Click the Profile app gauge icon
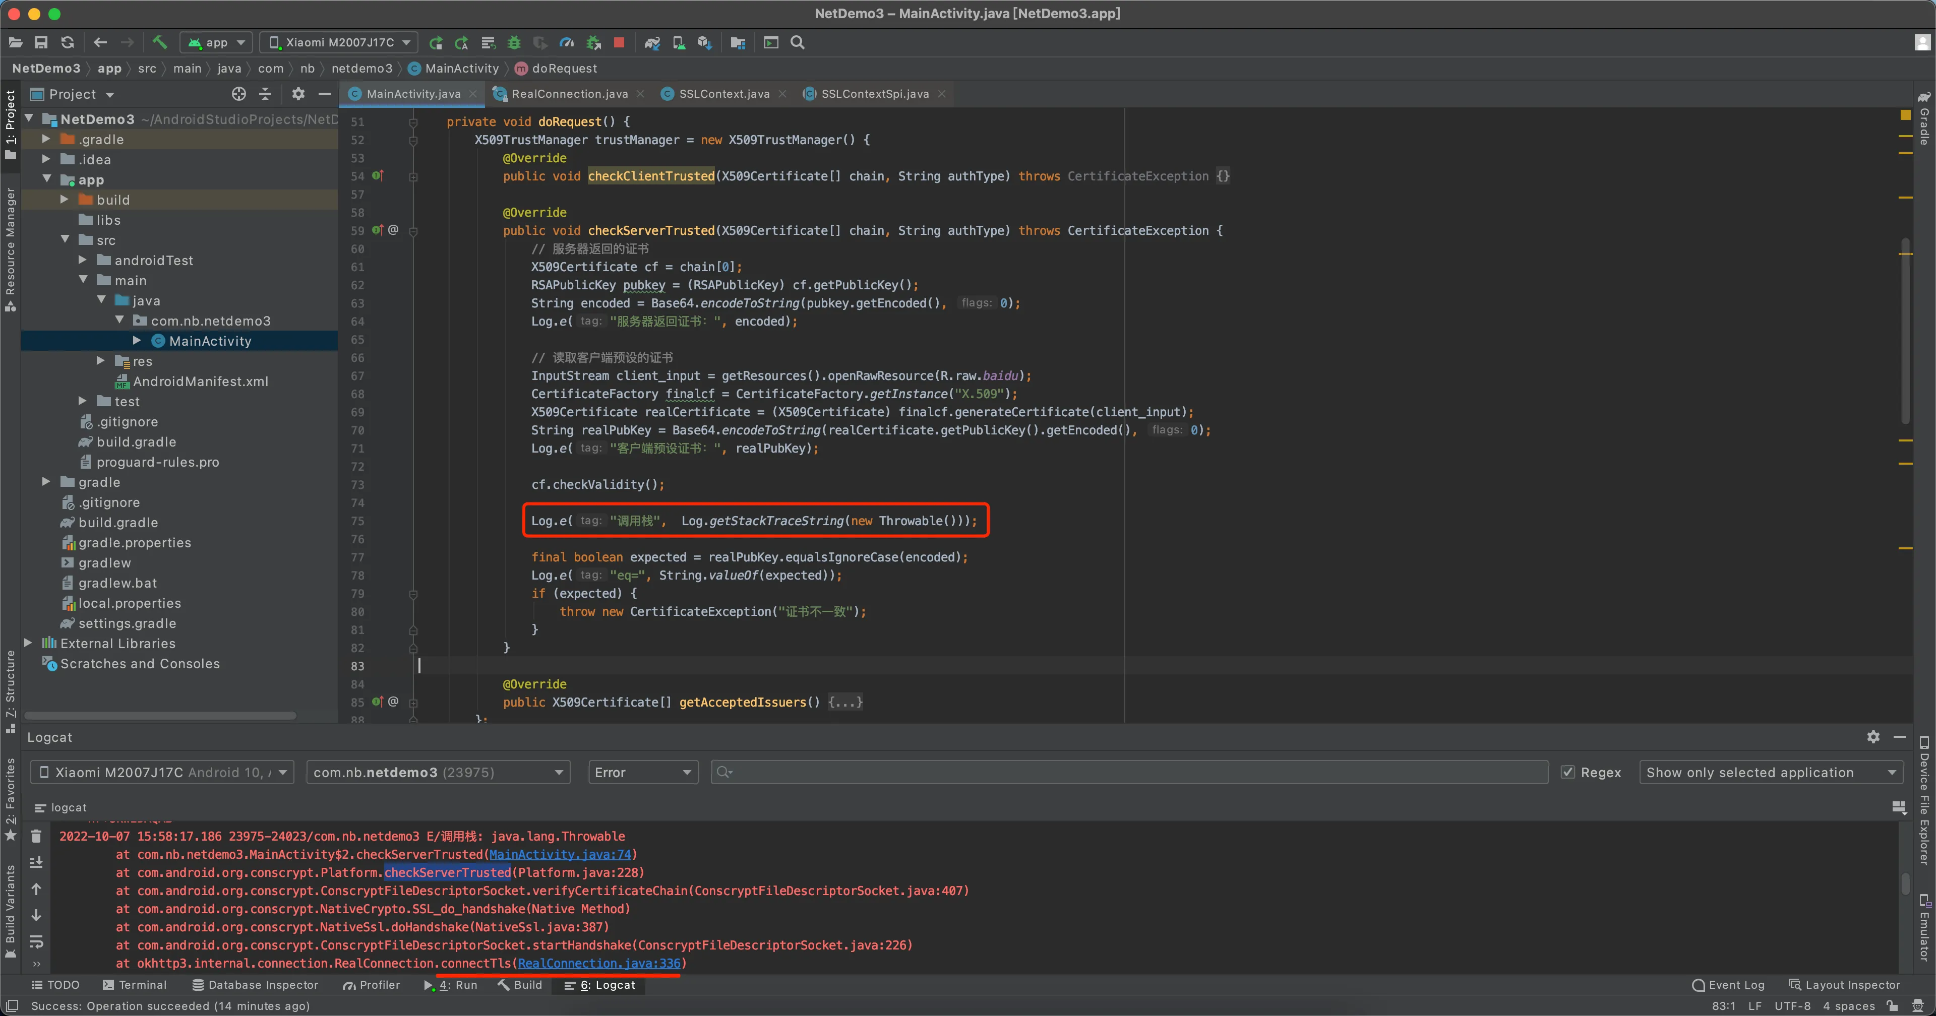This screenshot has height=1016, width=1936. (567, 43)
